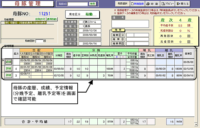Click 1次交配日 cell 03/01/07
This screenshot has height=128, width=200.
click(25, 67)
